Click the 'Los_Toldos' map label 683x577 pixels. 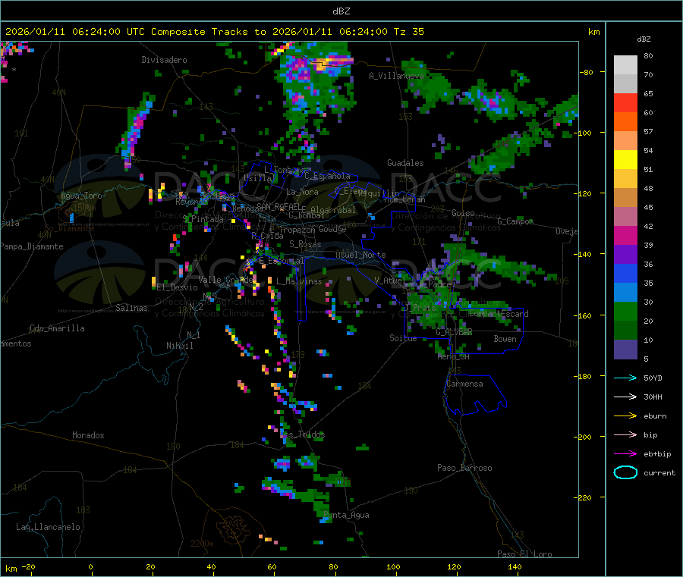[302, 434]
